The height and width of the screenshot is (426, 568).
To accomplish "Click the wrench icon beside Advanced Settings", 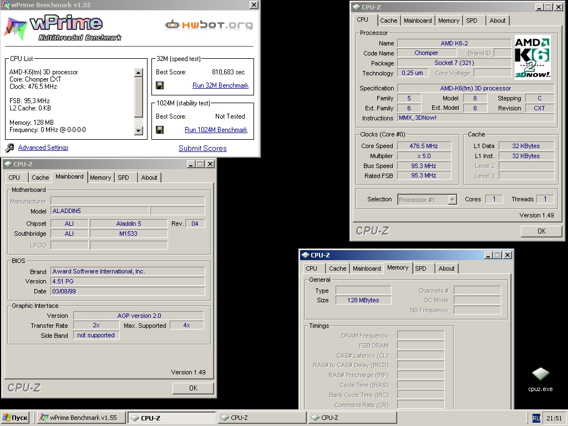I will tap(10, 148).
